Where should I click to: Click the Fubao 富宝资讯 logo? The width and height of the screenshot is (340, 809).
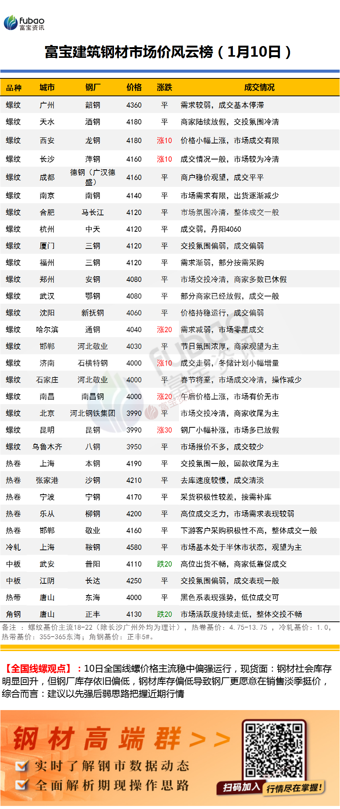[x=24, y=23]
